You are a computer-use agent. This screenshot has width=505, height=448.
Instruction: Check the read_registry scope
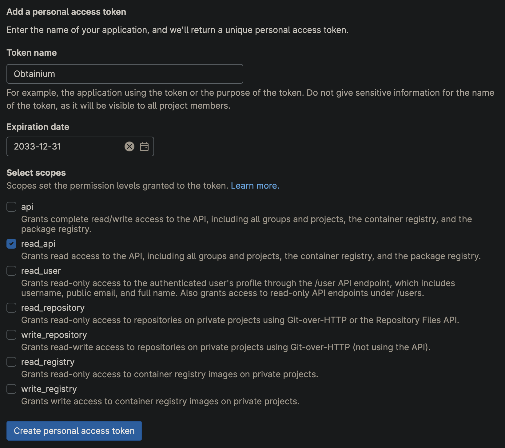pos(11,362)
